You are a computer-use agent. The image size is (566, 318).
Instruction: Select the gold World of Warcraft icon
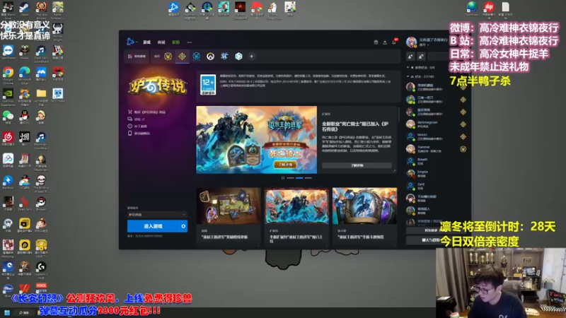pos(168,57)
